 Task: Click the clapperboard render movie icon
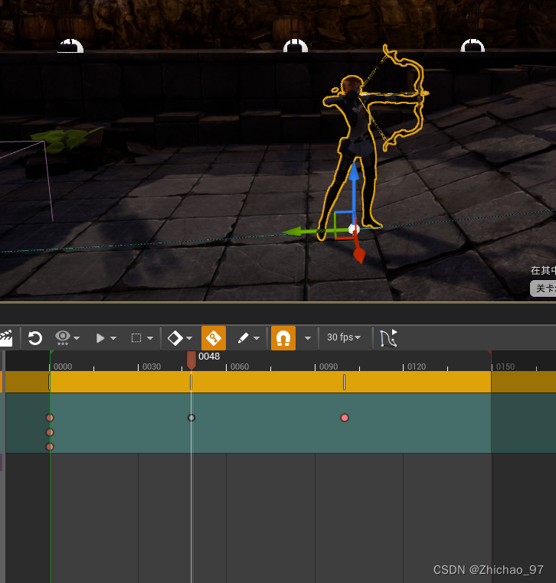click(x=7, y=337)
